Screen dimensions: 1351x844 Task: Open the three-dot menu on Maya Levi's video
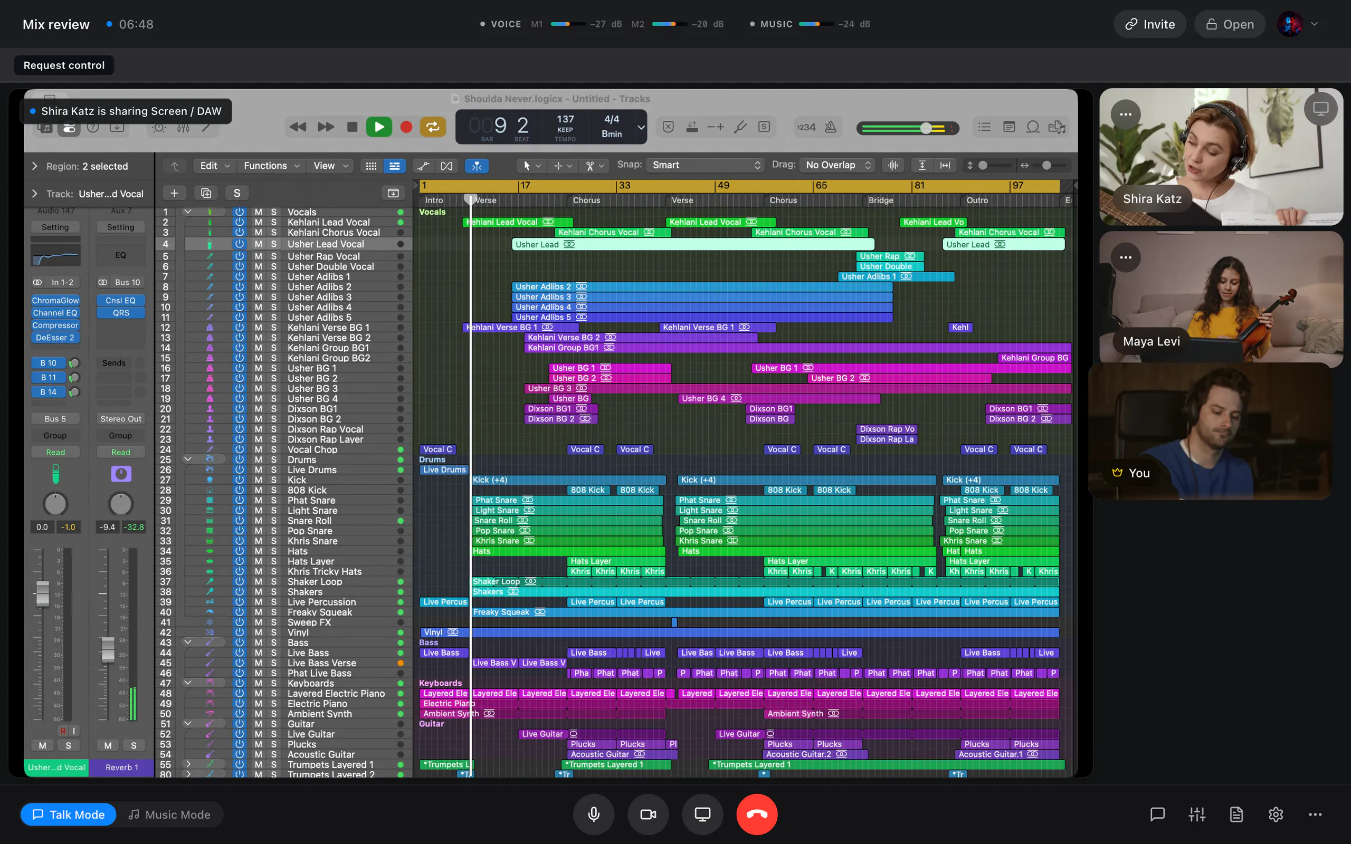(x=1126, y=257)
